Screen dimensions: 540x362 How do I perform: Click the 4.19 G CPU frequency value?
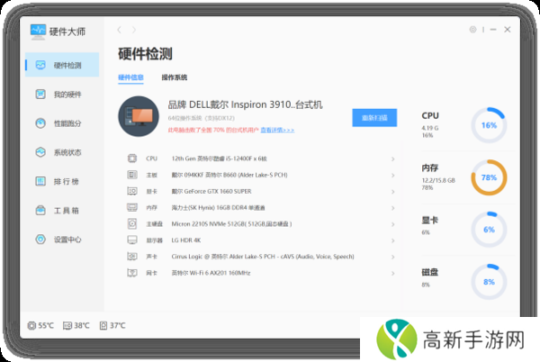tap(430, 128)
